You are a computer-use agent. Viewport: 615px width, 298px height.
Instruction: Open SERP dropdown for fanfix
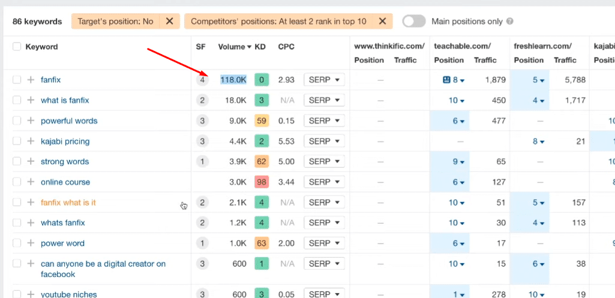pyautogui.click(x=324, y=80)
